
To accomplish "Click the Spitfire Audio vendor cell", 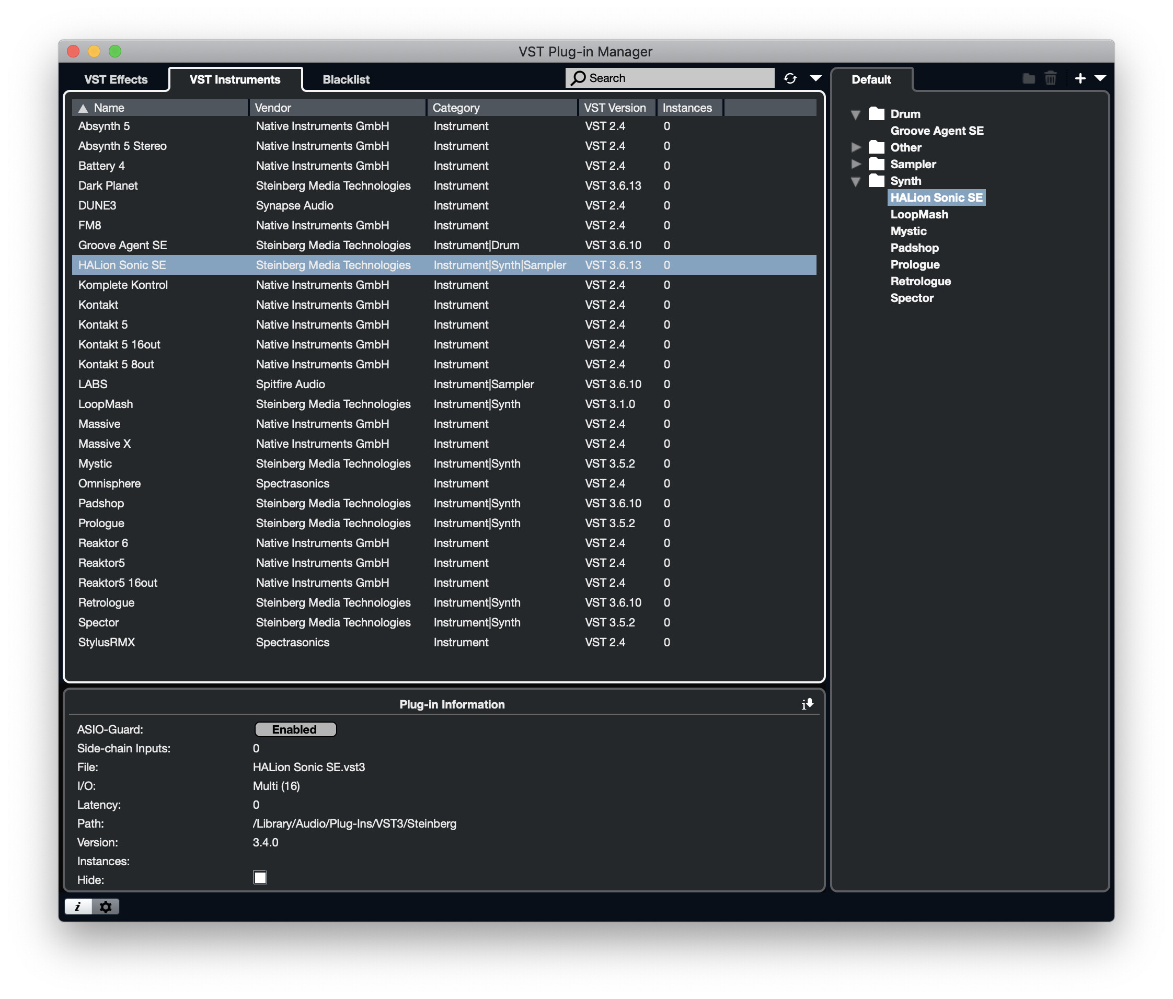I will [291, 384].
